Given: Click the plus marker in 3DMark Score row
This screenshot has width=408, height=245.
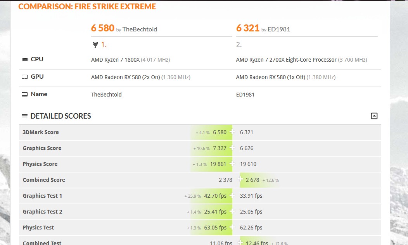Looking at the screenshot, I should coord(232,132).
